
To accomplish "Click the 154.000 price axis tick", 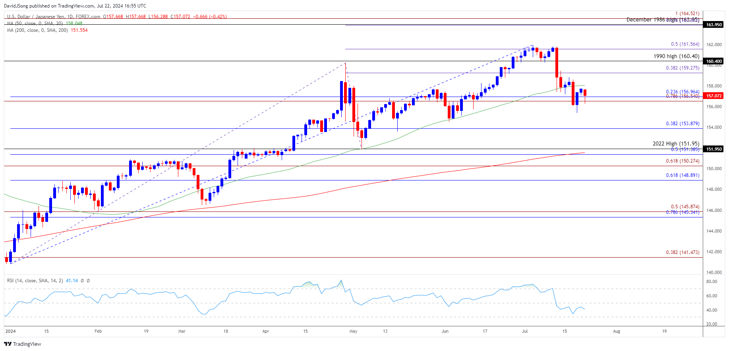I will pyautogui.click(x=714, y=127).
